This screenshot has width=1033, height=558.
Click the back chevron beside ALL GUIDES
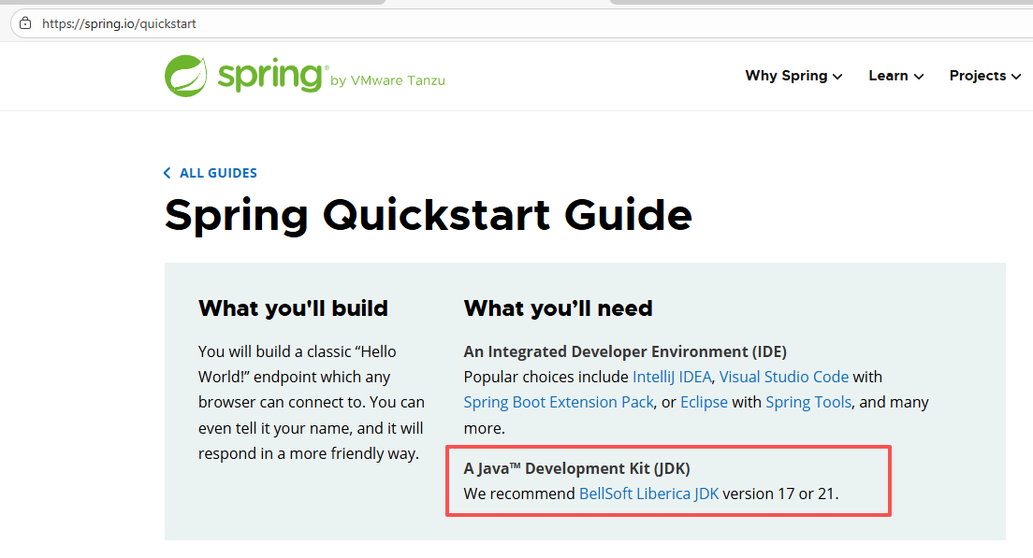(167, 173)
